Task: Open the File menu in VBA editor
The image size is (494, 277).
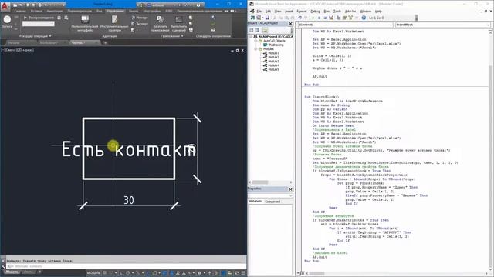Action: [x=259, y=12]
